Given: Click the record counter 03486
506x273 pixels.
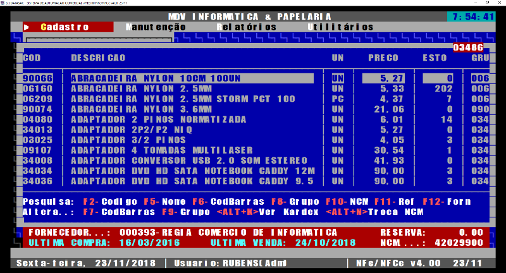Looking at the screenshot, I should [x=468, y=47].
